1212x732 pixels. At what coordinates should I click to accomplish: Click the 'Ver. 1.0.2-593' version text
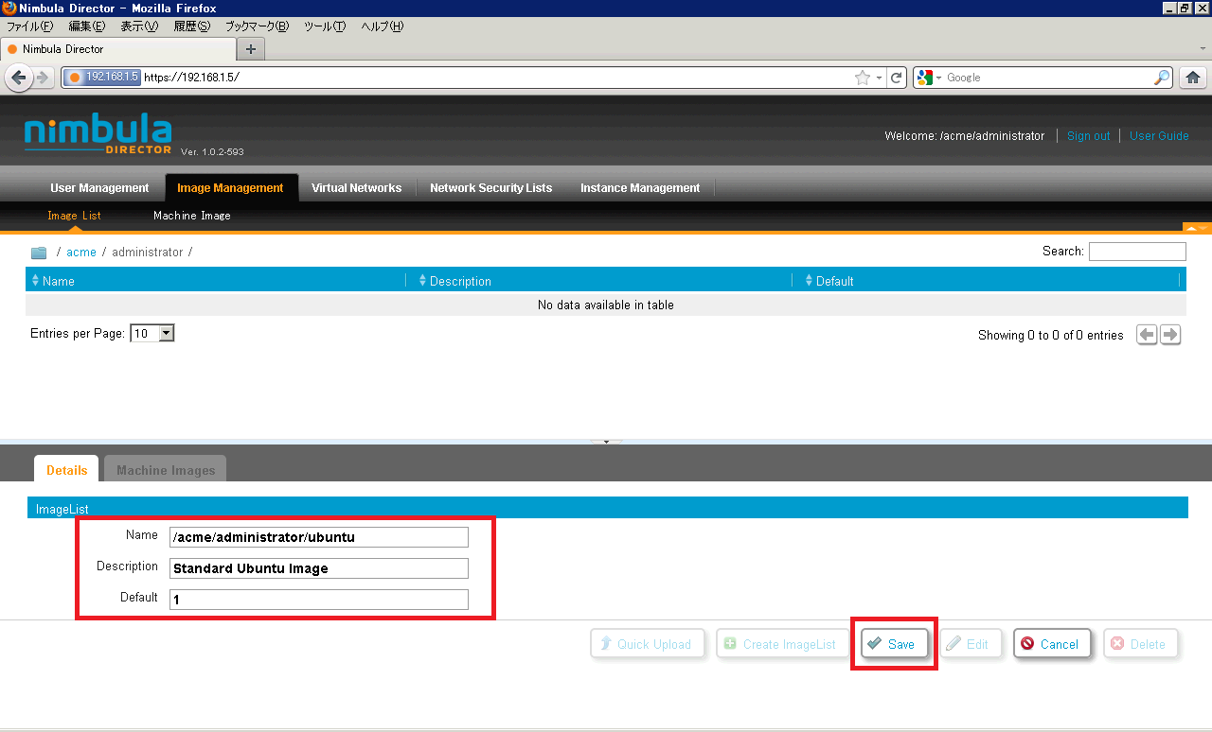[212, 151]
